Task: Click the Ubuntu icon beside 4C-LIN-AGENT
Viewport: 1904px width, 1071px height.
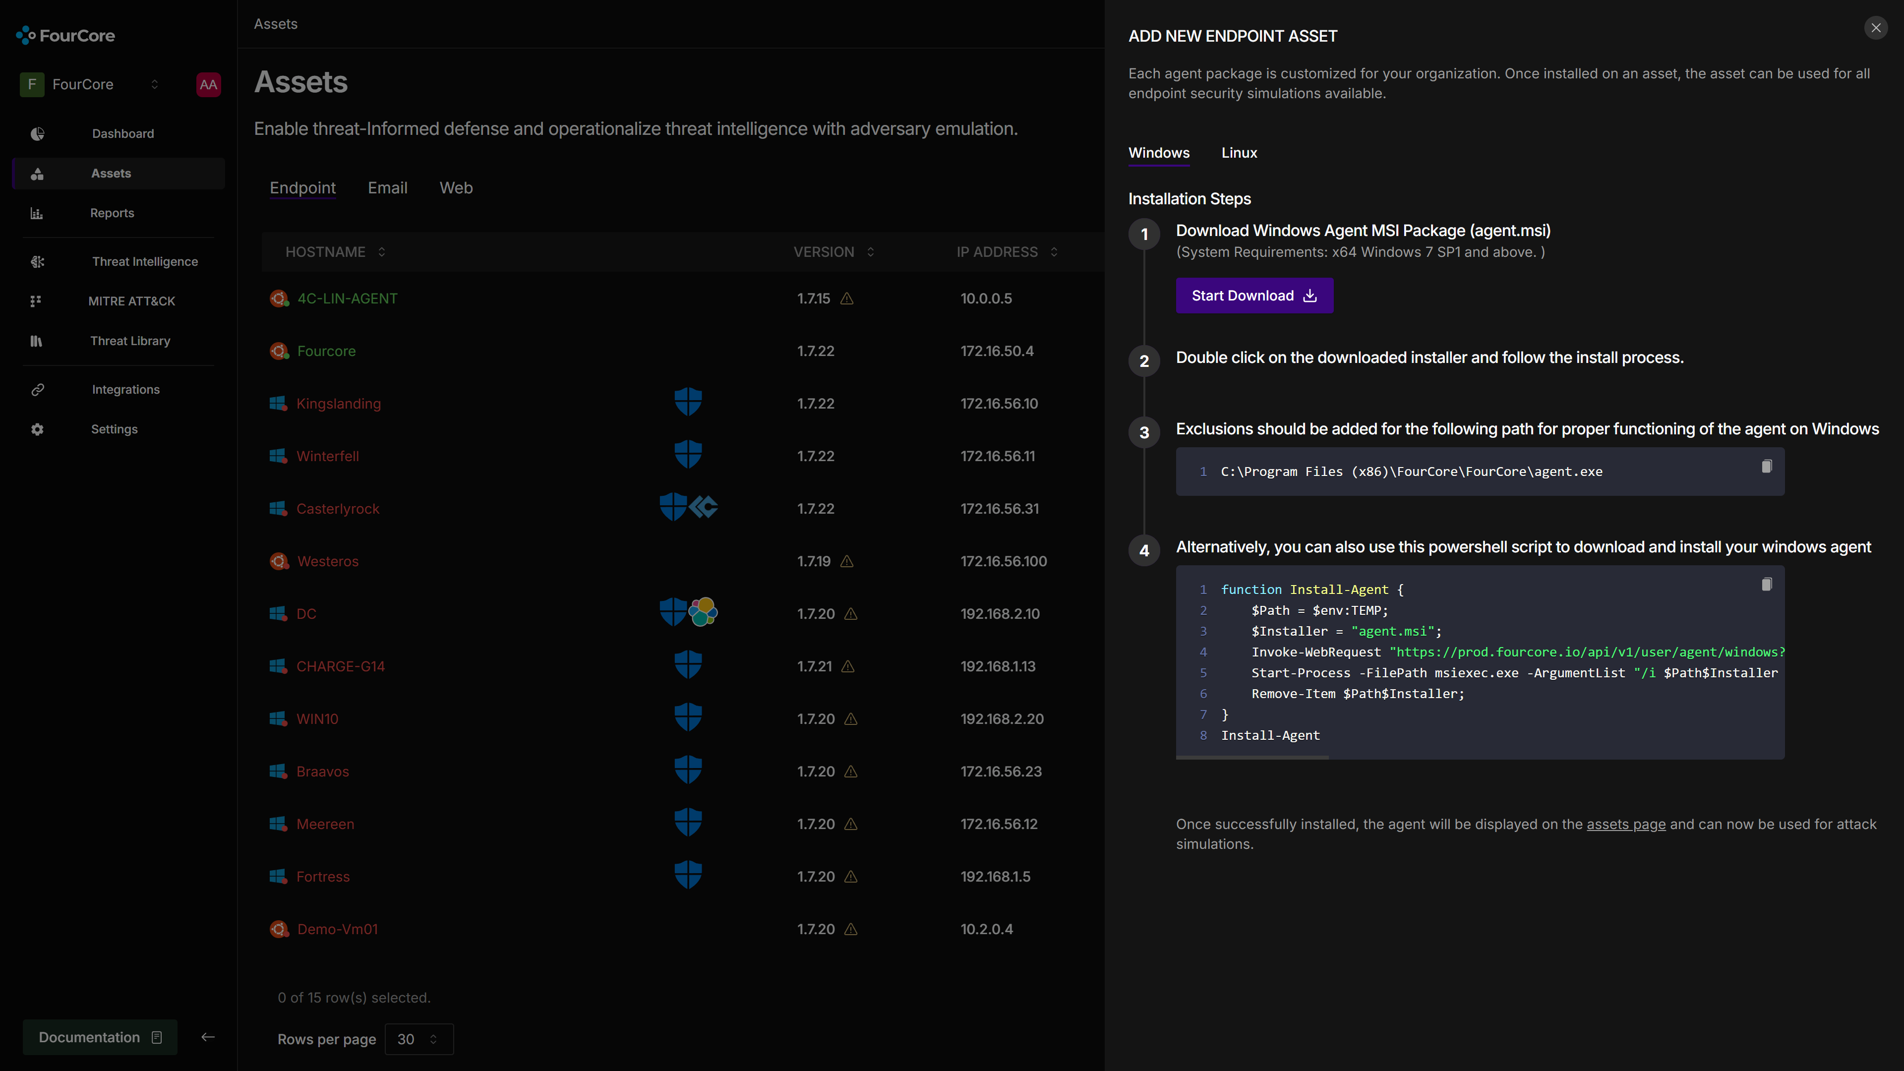Action: pyautogui.click(x=279, y=298)
